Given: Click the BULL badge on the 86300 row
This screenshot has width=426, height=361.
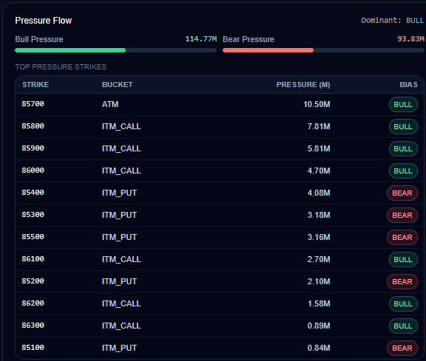Looking at the screenshot, I should click(403, 326).
